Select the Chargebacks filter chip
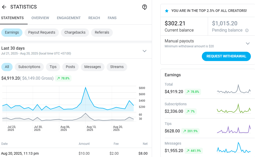 75,32
